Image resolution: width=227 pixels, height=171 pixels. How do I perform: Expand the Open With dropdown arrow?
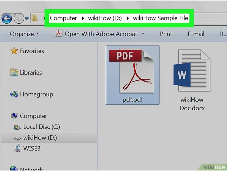tap(143, 34)
